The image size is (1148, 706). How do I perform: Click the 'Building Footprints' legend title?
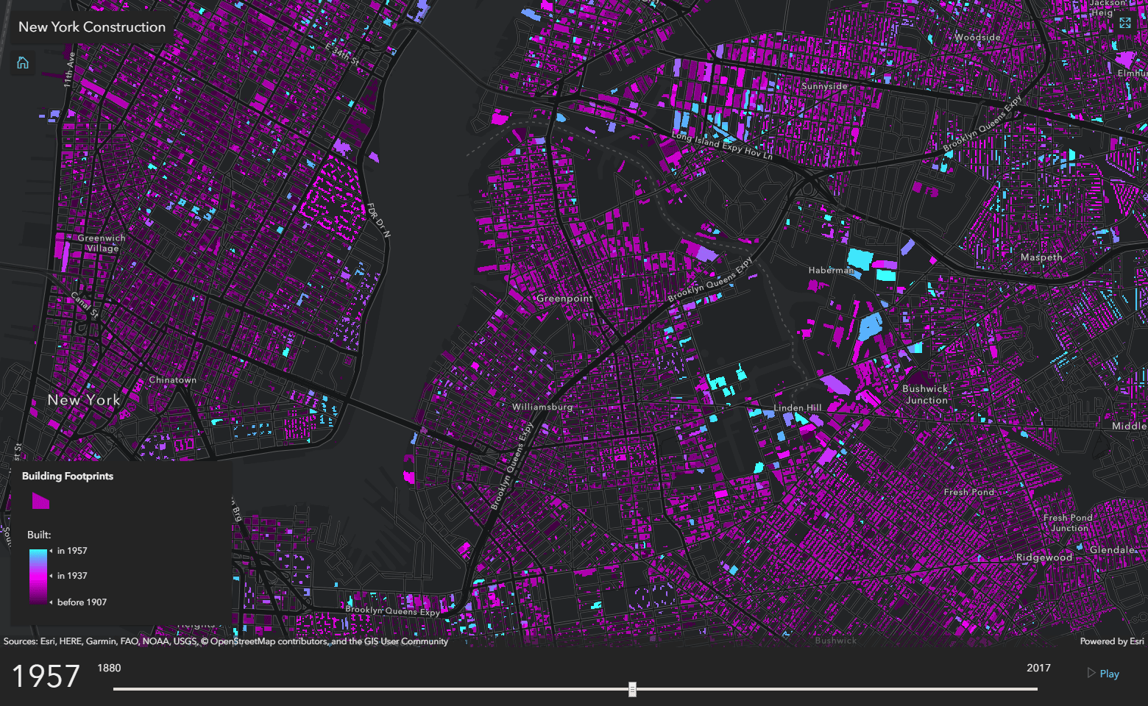coord(68,476)
